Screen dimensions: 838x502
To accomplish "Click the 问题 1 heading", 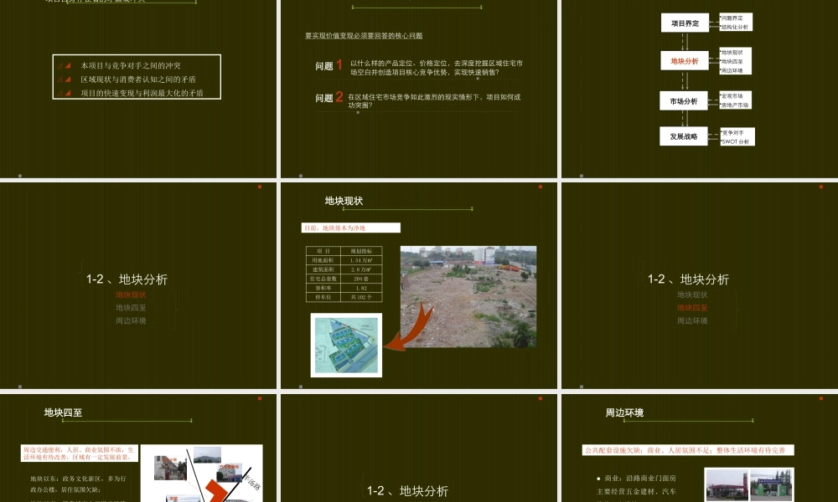I will click(328, 65).
